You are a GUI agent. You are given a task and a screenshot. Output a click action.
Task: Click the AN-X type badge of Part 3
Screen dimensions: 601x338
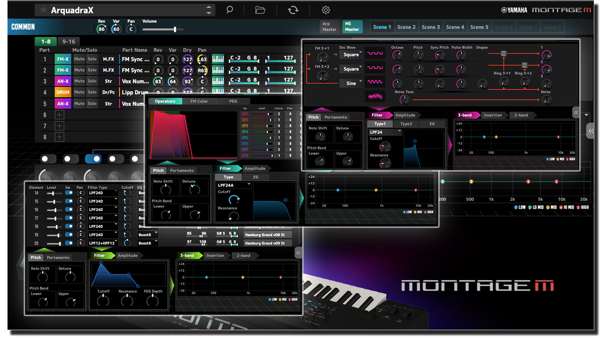(63, 81)
